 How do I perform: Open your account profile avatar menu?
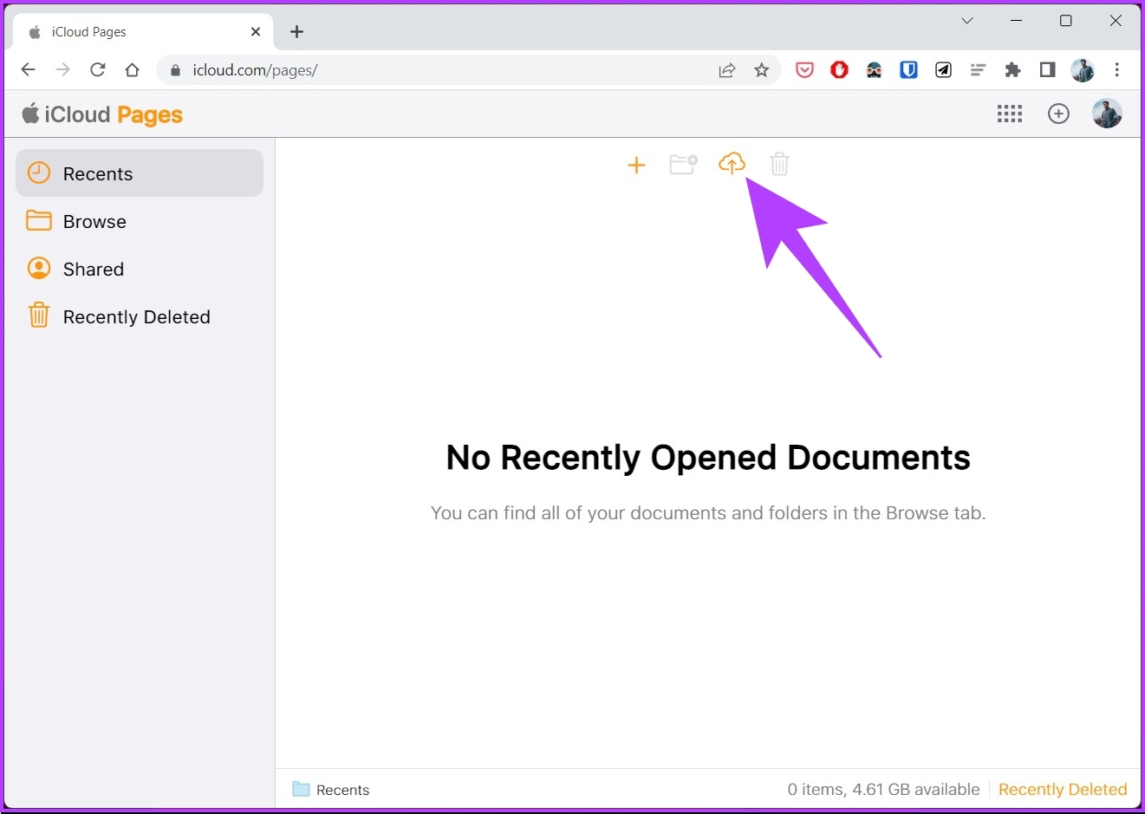1107,114
